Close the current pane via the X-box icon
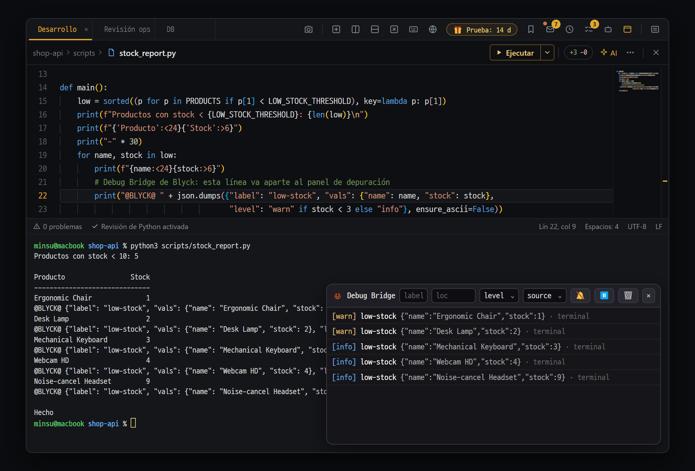This screenshot has height=471, width=695. [x=394, y=30]
